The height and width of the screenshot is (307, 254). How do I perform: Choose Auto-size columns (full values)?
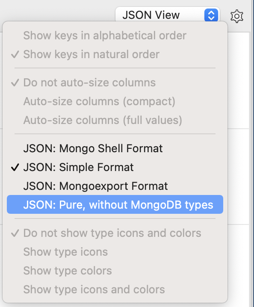coord(115,120)
